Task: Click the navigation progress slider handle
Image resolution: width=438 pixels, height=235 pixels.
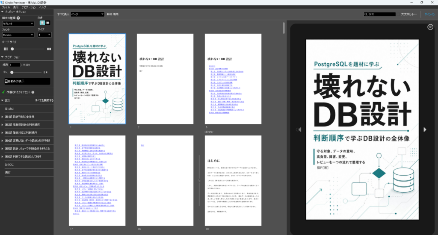Action: (x=12, y=72)
